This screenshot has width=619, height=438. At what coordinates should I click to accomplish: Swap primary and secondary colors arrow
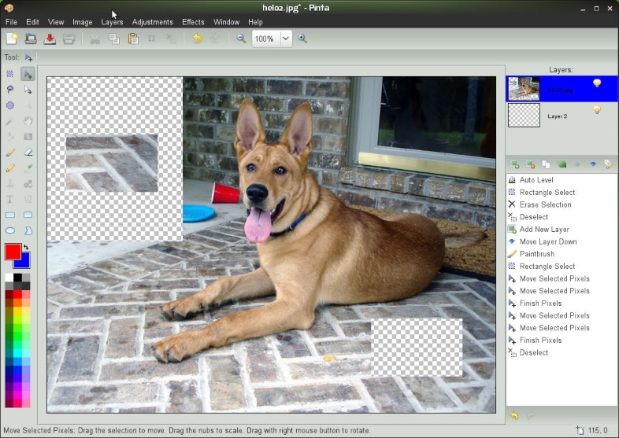(26, 247)
